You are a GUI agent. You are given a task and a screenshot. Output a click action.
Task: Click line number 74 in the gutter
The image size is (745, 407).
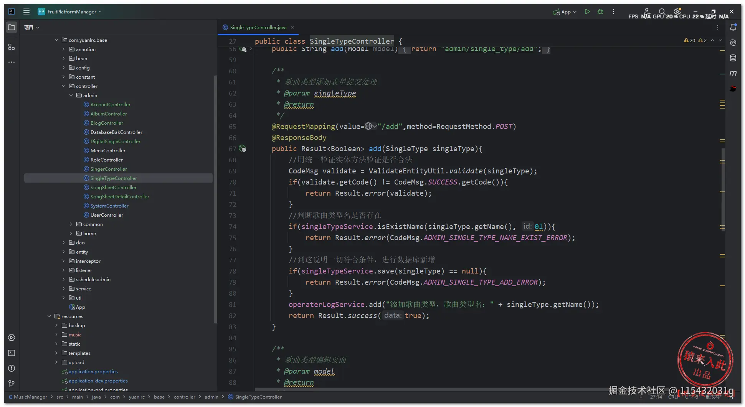[233, 227]
